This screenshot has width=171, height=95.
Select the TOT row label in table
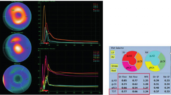tap(114, 91)
